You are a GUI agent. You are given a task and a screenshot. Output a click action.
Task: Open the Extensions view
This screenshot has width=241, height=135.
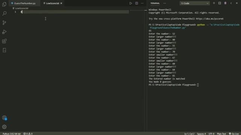coord(4,41)
